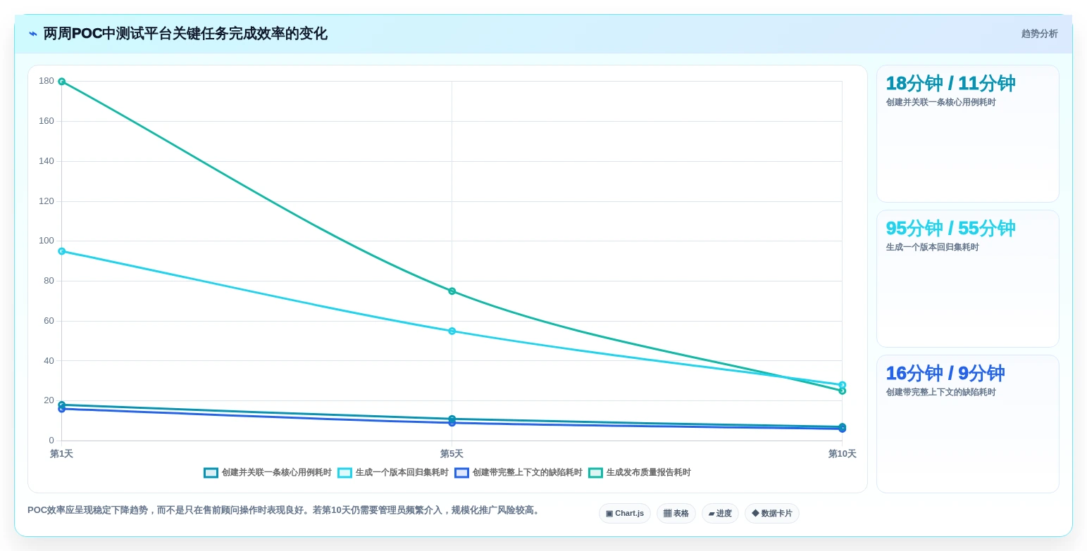Select the 数据卡片 tag
Image resolution: width=1087 pixels, height=551 pixels.
tap(771, 514)
